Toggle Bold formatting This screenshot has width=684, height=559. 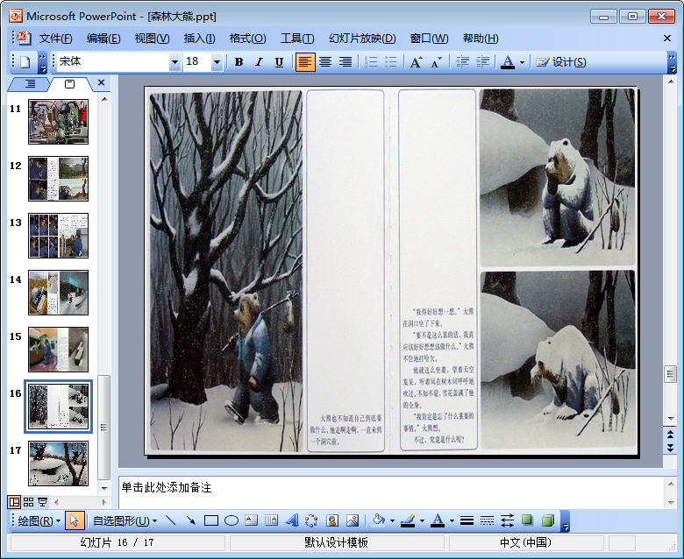click(x=239, y=62)
